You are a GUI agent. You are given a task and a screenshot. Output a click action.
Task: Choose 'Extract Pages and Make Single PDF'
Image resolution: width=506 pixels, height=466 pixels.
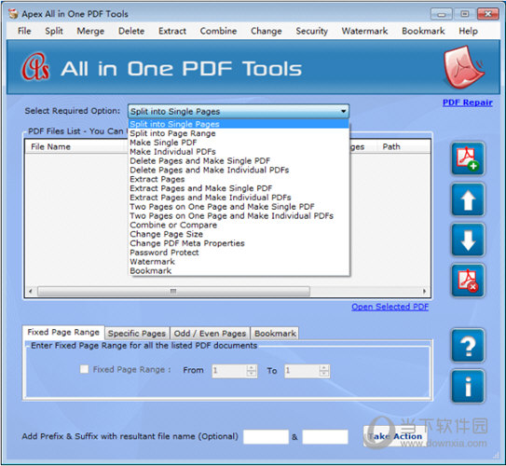[x=239, y=188]
